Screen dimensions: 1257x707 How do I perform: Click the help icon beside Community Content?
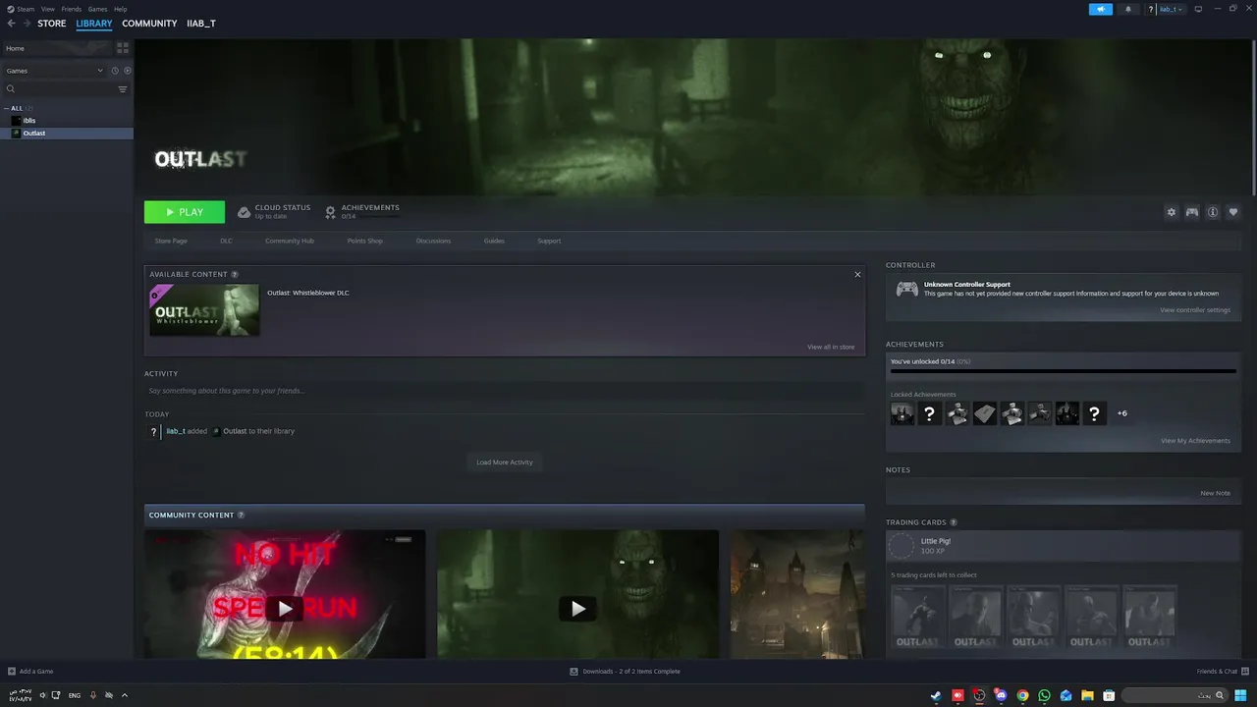click(241, 515)
